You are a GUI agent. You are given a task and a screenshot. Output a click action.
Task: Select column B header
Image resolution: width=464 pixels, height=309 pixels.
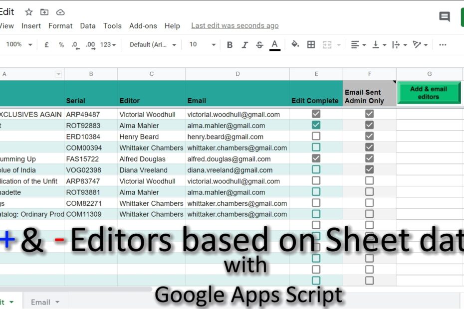[91, 74]
